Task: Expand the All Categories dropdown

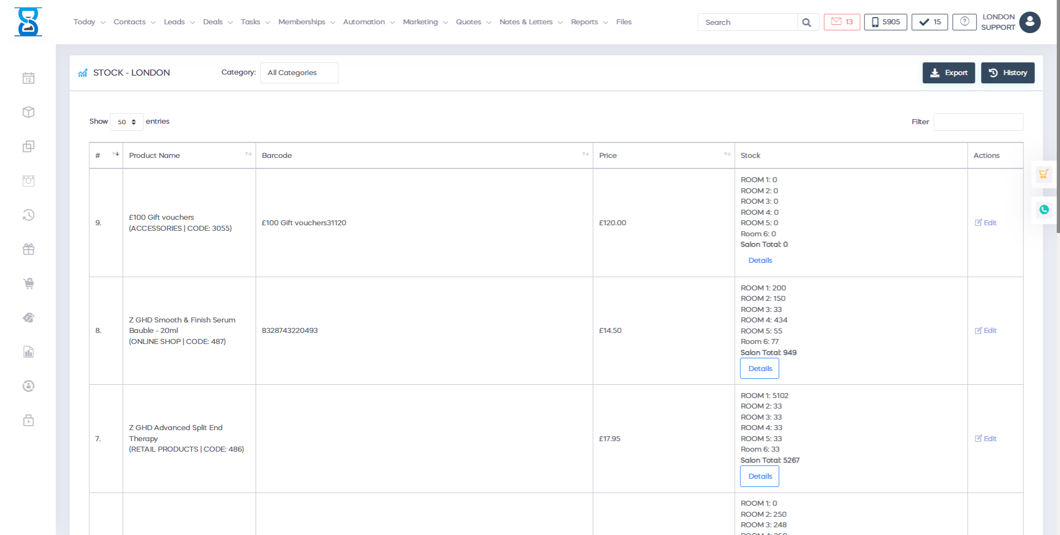Action: click(299, 73)
